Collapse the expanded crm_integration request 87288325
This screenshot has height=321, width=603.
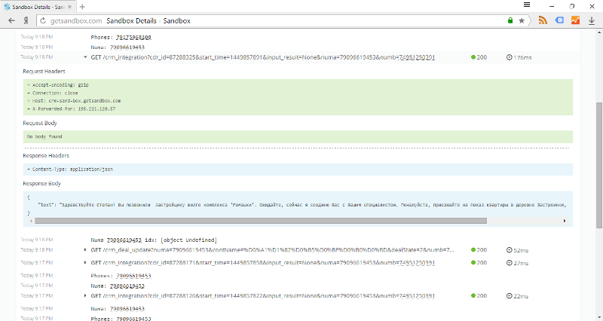[x=85, y=57]
